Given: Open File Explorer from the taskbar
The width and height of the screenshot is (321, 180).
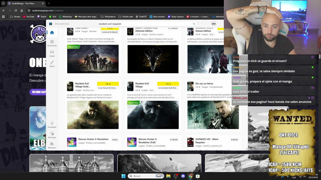Looking at the screenshot, I should click(x=168, y=176).
